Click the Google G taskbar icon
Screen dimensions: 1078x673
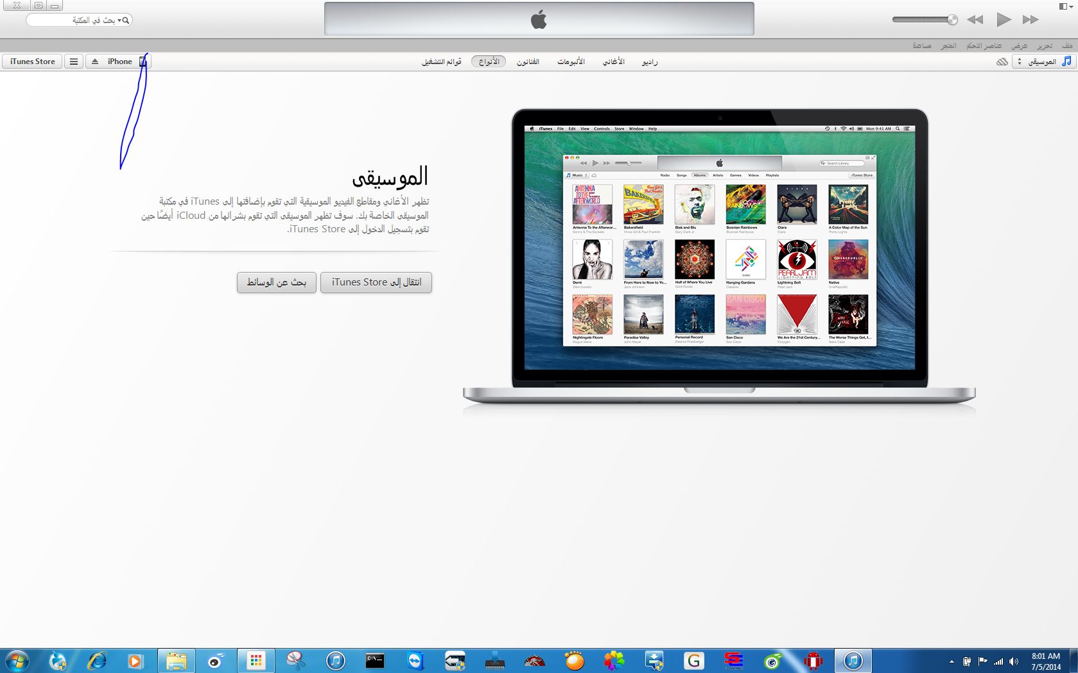(693, 661)
